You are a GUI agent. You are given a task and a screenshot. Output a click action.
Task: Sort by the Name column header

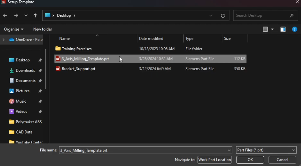coord(64,39)
